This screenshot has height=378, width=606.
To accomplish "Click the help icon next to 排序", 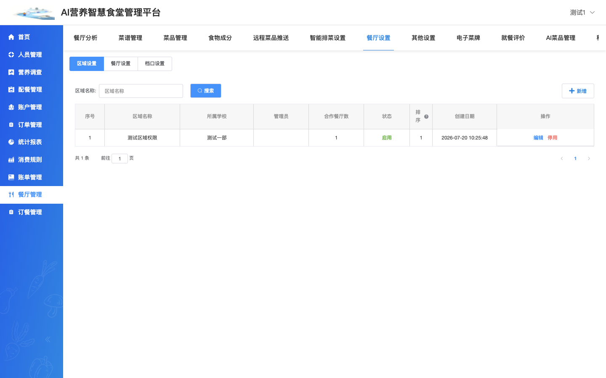I will 426,117.
